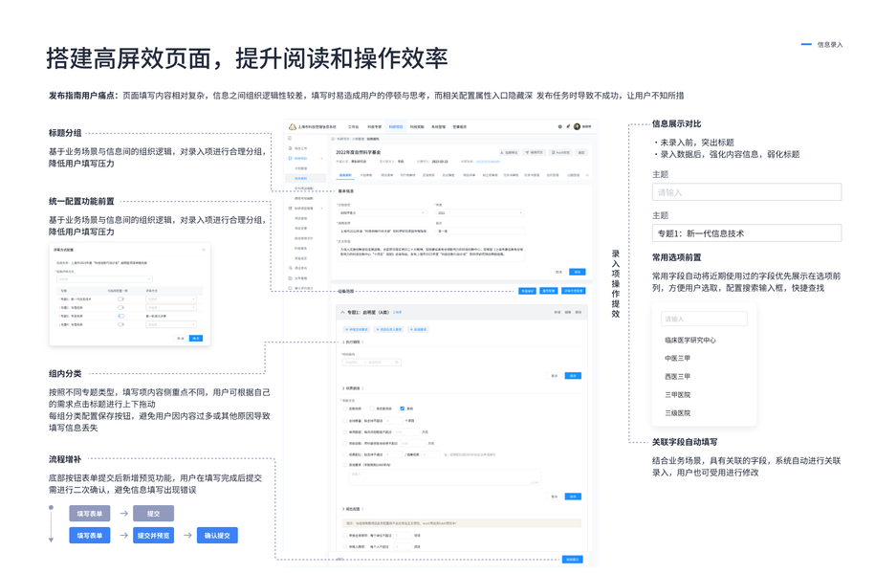Image resolution: width=875 pixels, height=574 pixels.
Task: Choose option 西医三甲
Action: tap(677, 376)
